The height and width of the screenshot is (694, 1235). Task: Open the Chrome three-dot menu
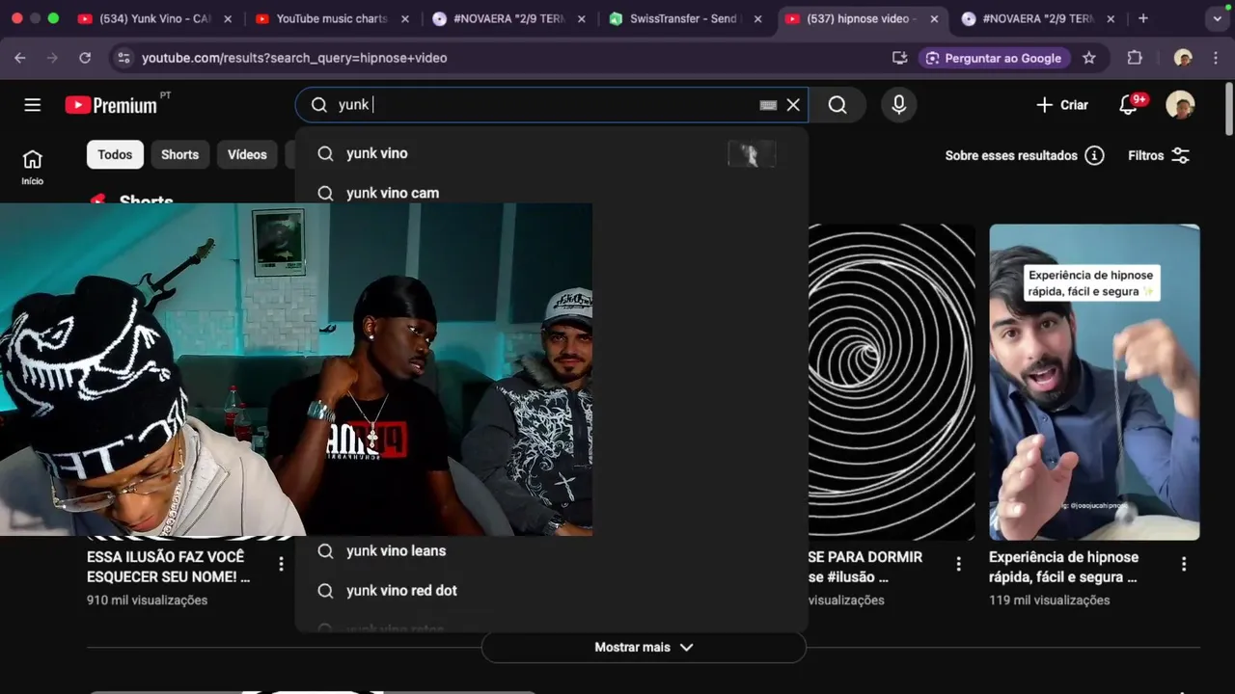pos(1218,58)
